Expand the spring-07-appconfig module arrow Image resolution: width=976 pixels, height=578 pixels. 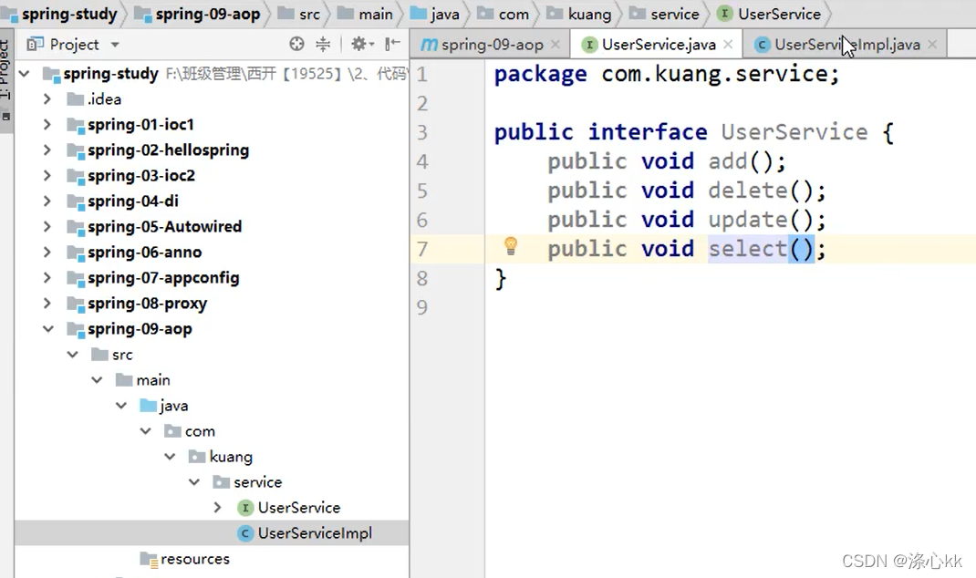point(47,277)
